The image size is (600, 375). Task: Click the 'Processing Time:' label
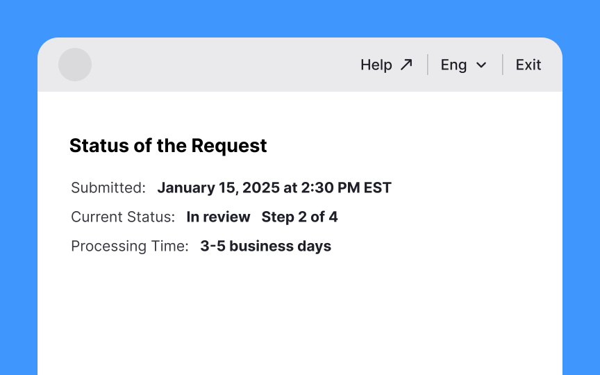click(x=130, y=246)
